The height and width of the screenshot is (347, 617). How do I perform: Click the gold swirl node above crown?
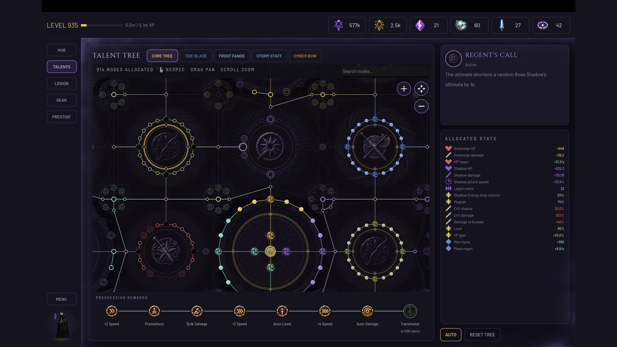(271, 236)
